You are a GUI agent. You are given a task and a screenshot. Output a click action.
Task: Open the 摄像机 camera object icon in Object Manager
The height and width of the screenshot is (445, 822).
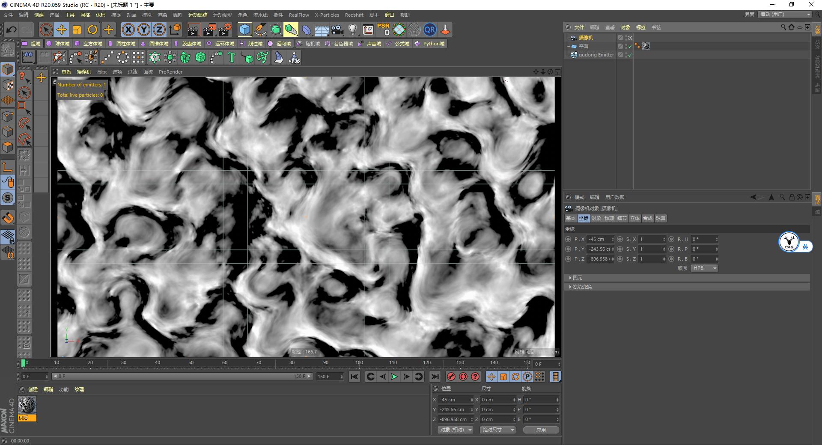point(574,38)
